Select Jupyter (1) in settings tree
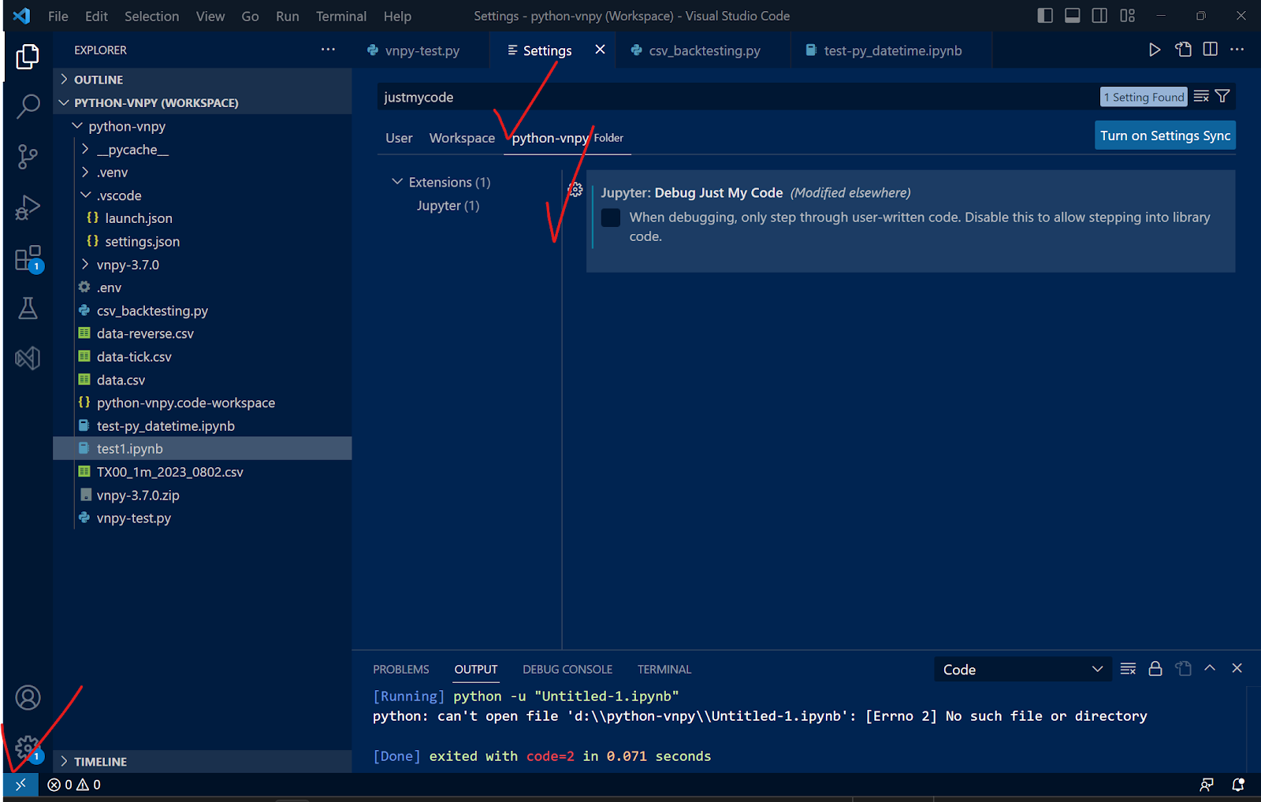The height and width of the screenshot is (802, 1261). pyautogui.click(x=448, y=206)
